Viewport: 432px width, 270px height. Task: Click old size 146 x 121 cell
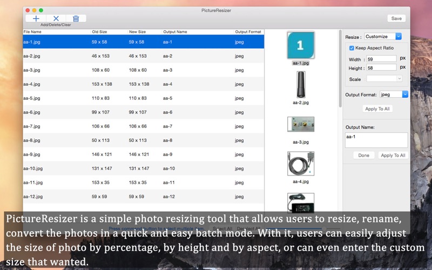(102, 154)
